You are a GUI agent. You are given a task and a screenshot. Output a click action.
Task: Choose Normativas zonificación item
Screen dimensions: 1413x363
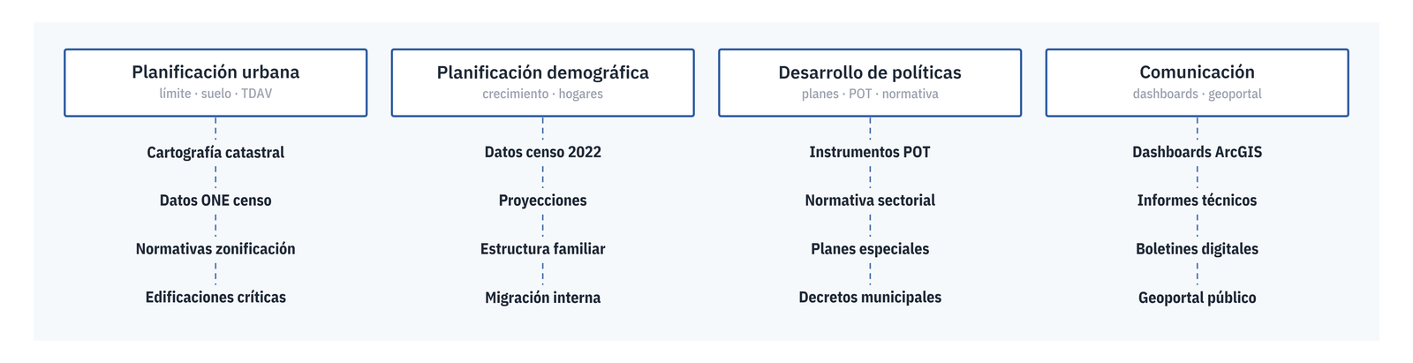coord(215,249)
